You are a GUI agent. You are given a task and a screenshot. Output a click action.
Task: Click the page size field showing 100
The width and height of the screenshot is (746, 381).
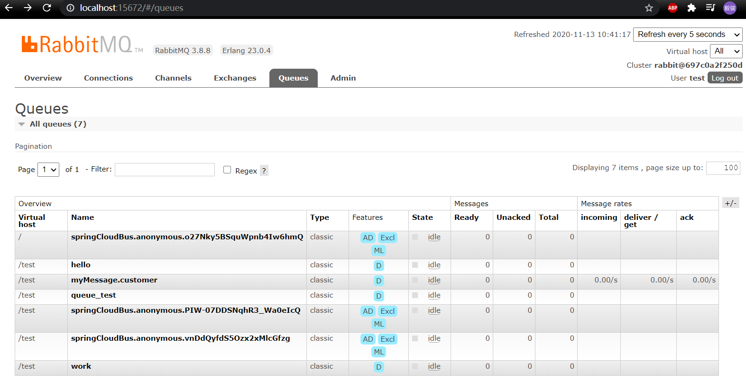pyautogui.click(x=723, y=168)
